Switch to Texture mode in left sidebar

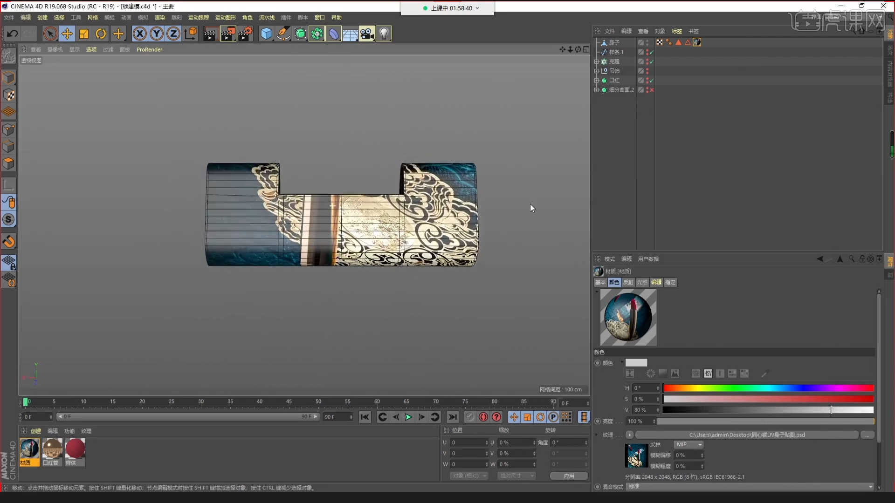[9, 95]
